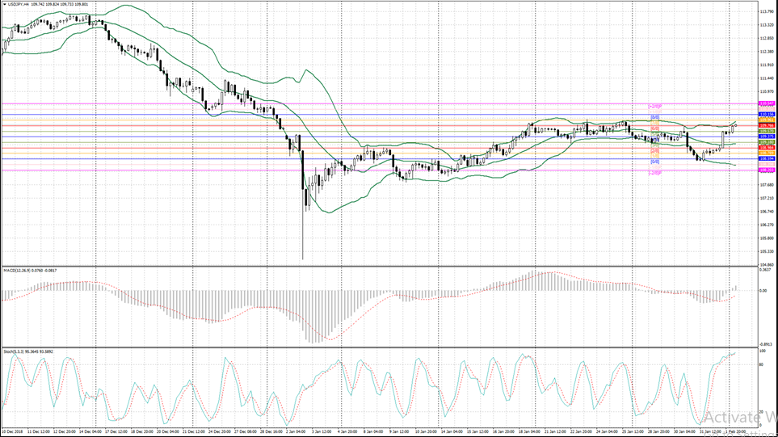Click the MACD scale -0.8913 label
The width and height of the screenshot is (778, 437).
click(x=766, y=344)
